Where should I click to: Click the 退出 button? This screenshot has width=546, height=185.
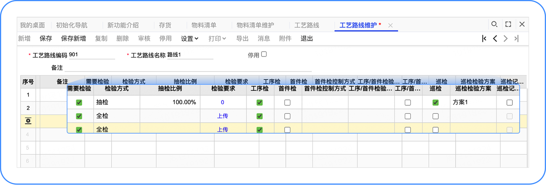coord(307,39)
